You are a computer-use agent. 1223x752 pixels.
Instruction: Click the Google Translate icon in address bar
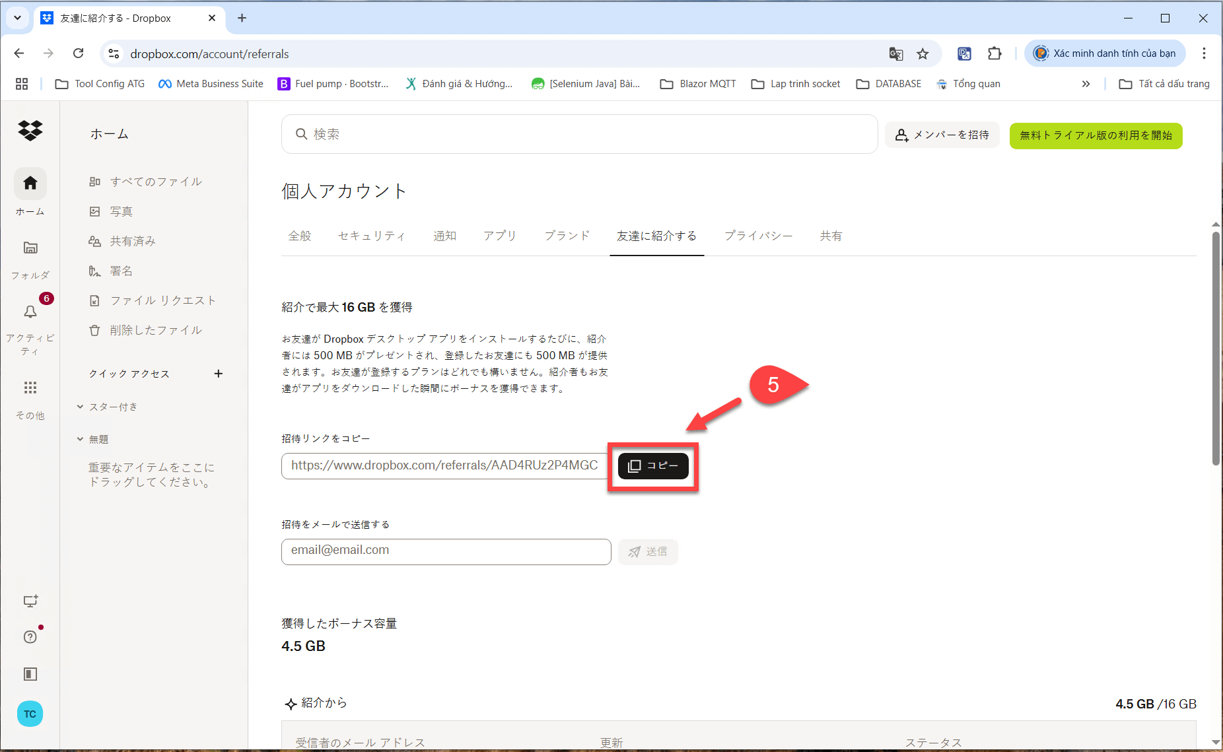coord(895,54)
